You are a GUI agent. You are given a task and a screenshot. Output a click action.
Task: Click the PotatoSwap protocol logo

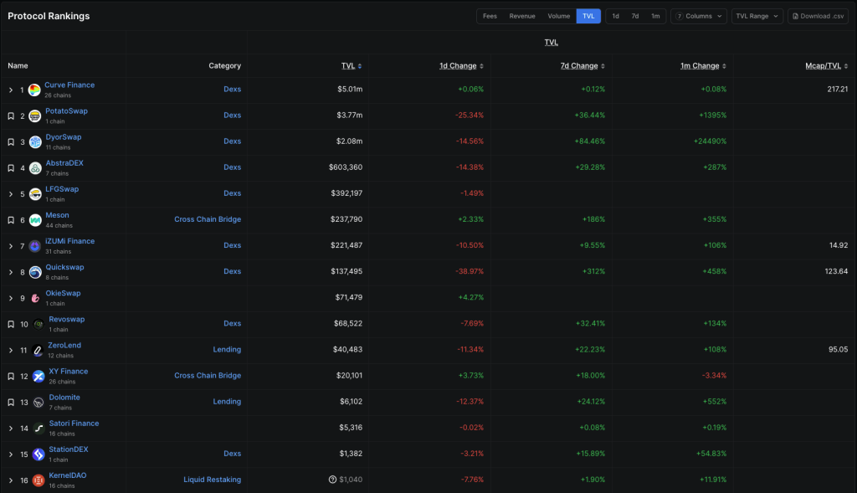[x=33, y=115]
